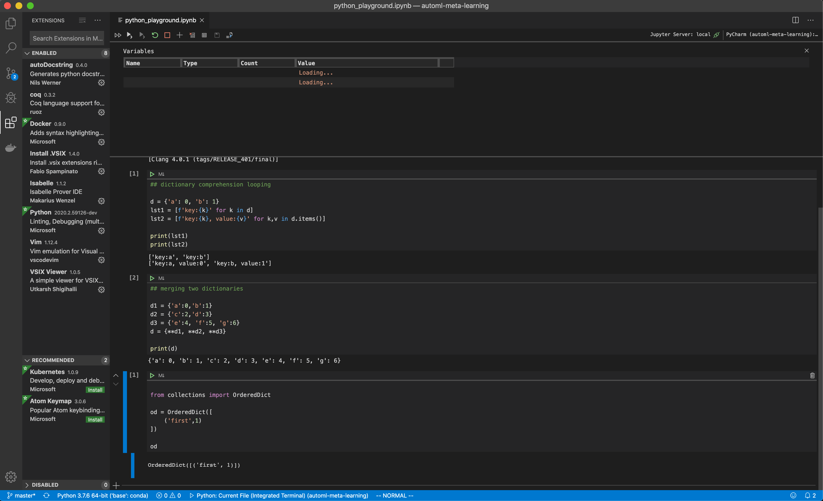Open Source Control view with badge 2
The width and height of the screenshot is (823, 501).
(11, 73)
